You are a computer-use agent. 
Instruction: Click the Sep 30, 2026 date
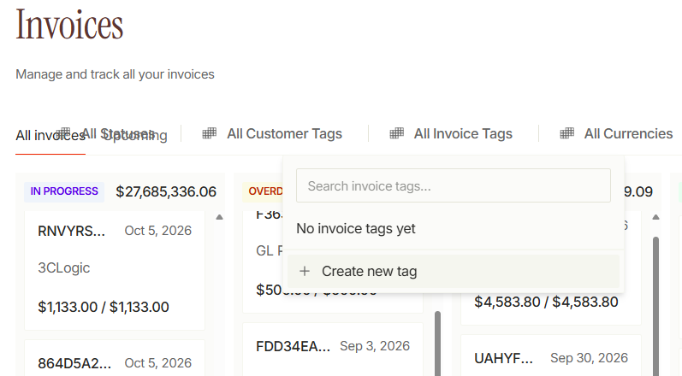tap(590, 358)
